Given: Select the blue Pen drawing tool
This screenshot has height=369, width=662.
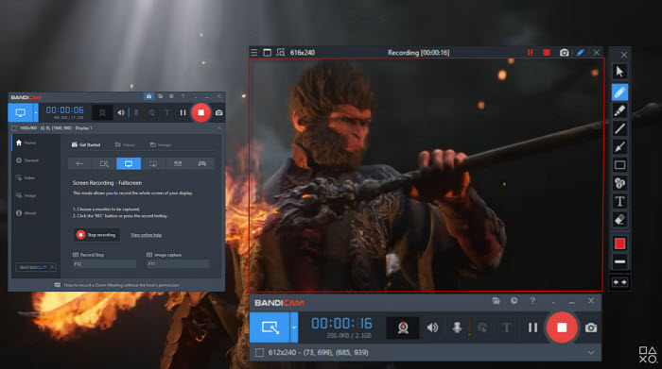Looking at the screenshot, I should [619, 92].
